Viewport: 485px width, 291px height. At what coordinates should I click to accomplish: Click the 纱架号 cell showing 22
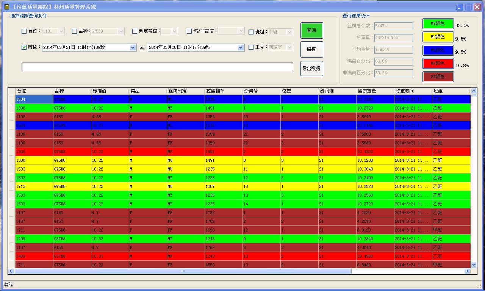click(x=261, y=143)
